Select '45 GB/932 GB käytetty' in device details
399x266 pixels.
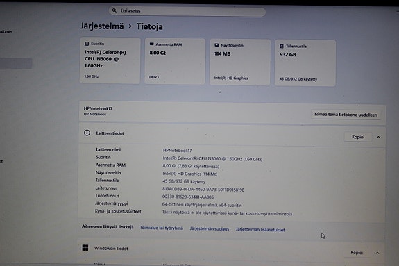point(184,181)
